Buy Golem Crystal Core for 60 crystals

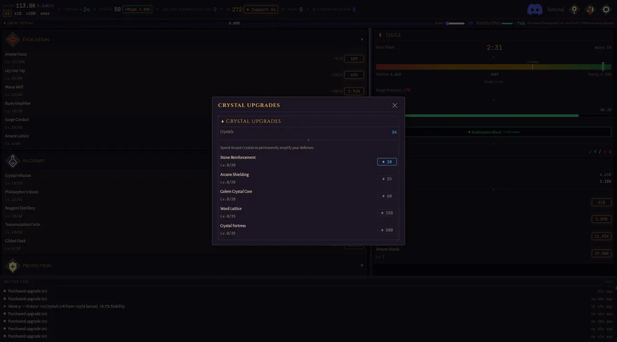click(x=387, y=196)
